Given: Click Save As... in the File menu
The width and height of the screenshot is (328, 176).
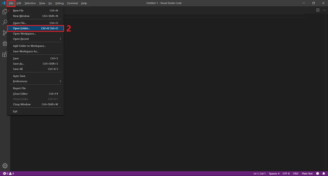Looking at the screenshot, I should coord(35,64).
